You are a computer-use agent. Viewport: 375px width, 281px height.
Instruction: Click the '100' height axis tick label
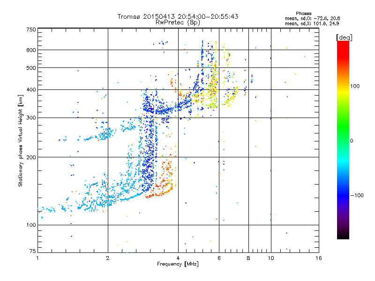(31, 225)
